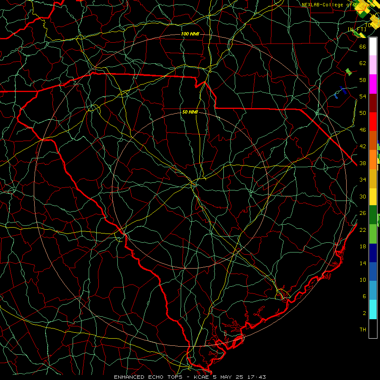Image resolution: width=380 pixels, height=380 pixels.
Task: Click the 18 legend label
Action: click(363, 247)
